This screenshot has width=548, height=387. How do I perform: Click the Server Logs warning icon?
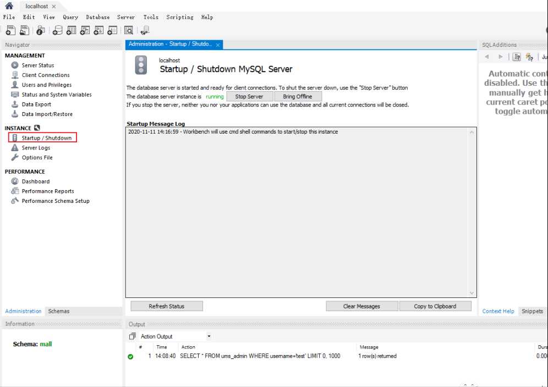[15, 147]
